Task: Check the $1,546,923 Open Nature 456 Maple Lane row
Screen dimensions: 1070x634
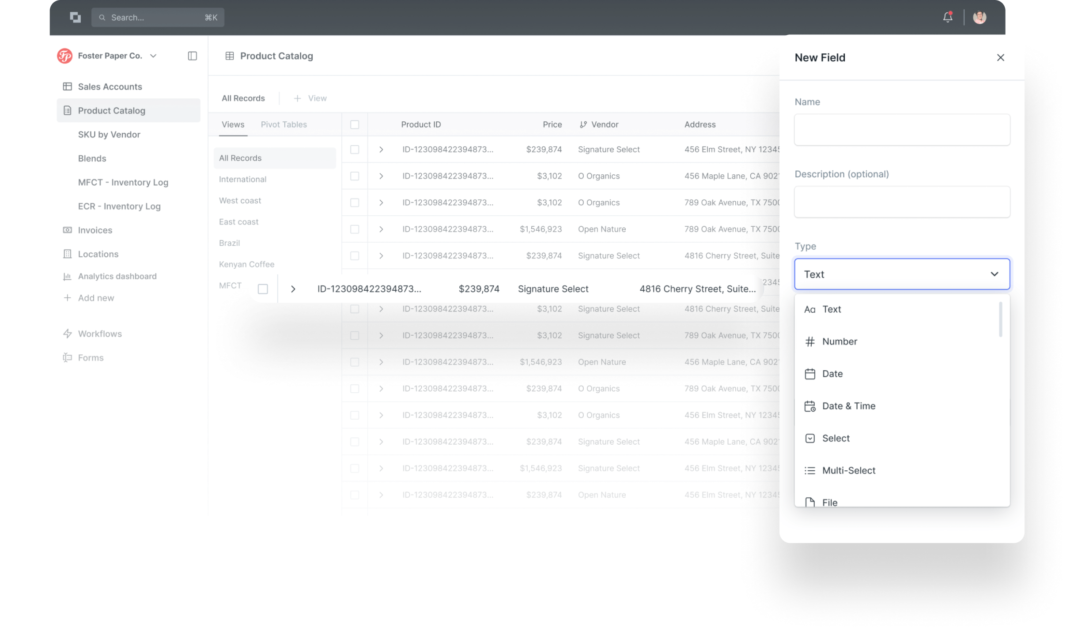Action: [355, 362]
